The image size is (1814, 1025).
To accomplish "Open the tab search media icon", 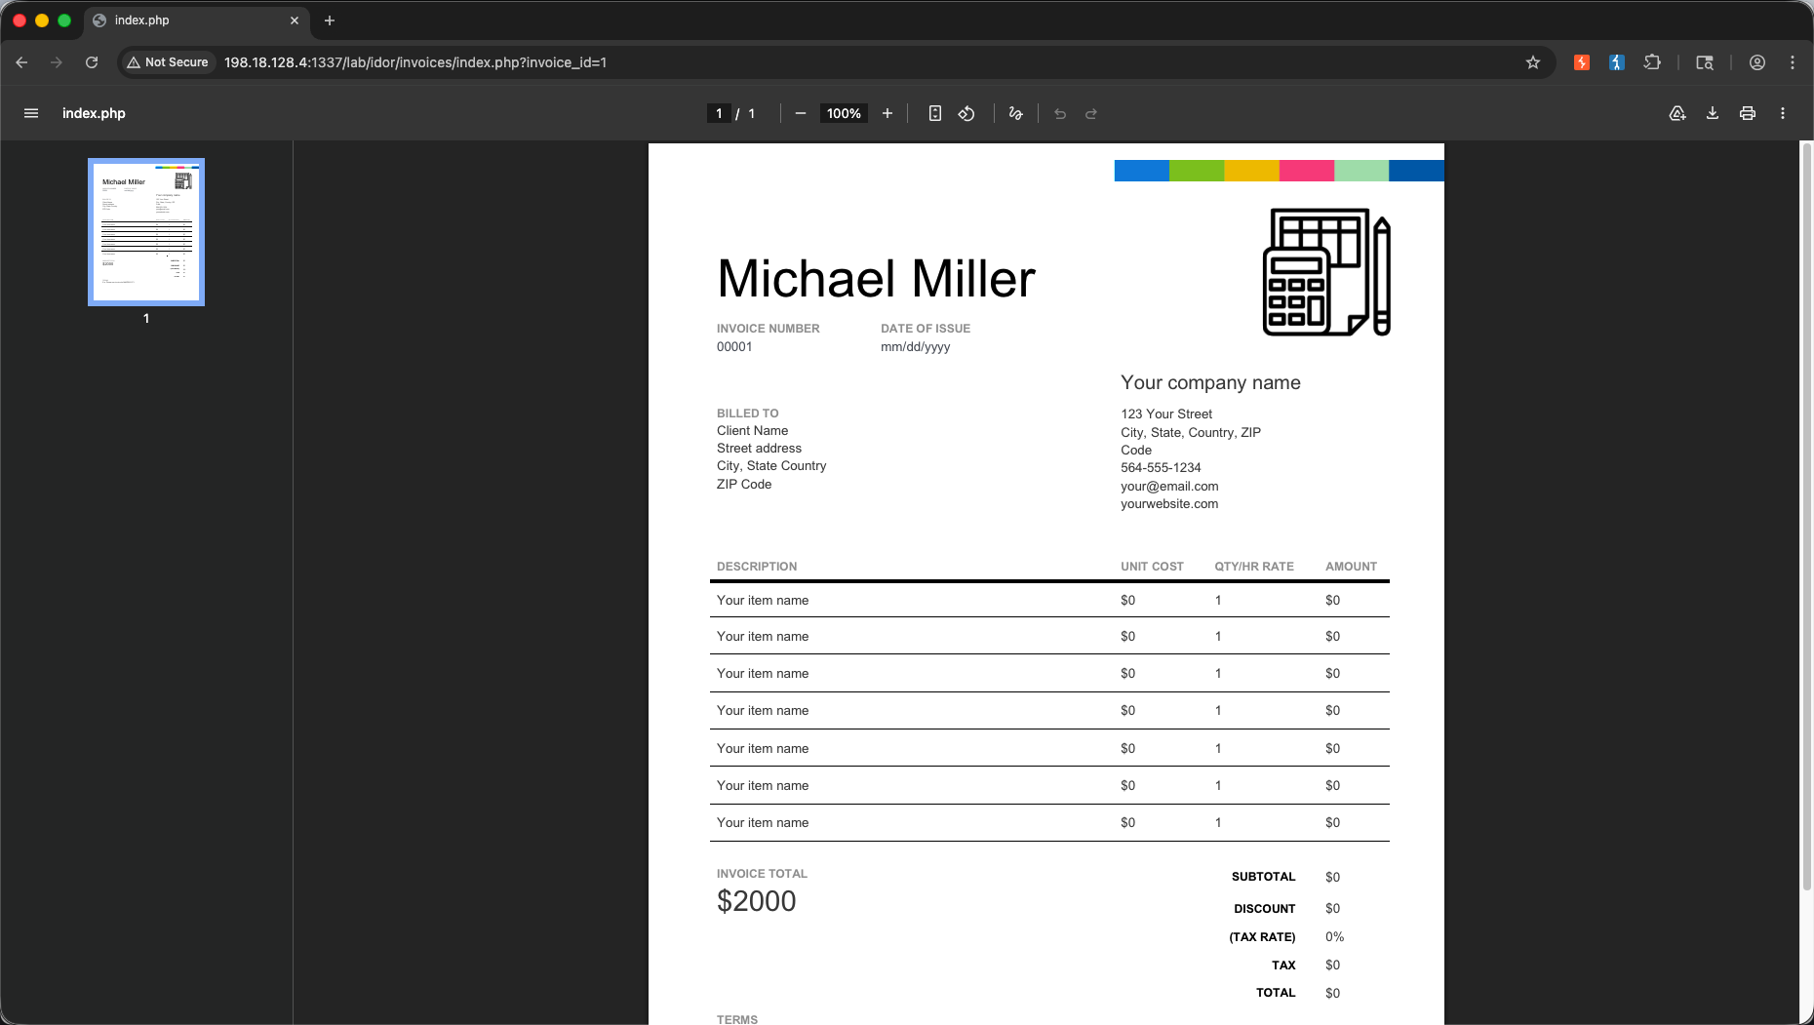I will [x=1705, y=62].
